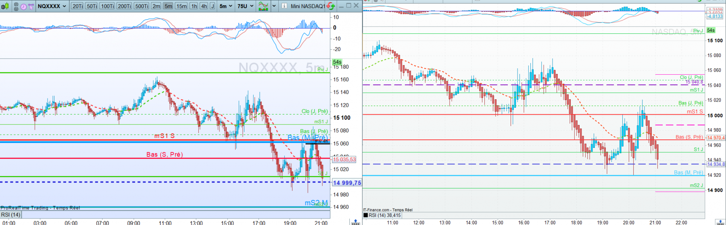Click the black RSI (14) color swatch
The width and height of the screenshot is (726, 225).
point(365,215)
